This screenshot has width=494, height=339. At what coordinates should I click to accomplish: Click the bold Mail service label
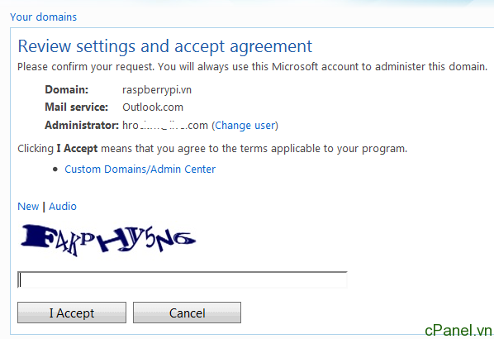(x=77, y=107)
